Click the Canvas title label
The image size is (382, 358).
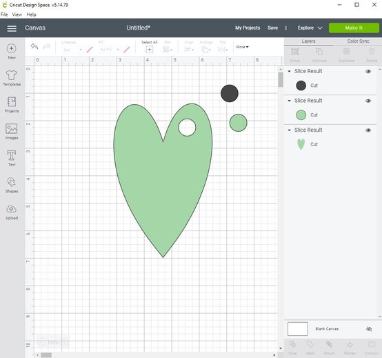[x=35, y=28]
